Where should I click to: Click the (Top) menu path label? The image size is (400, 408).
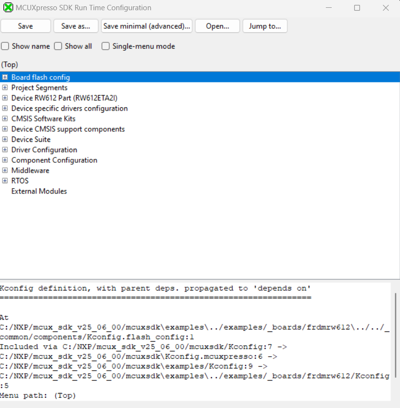point(10,64)
